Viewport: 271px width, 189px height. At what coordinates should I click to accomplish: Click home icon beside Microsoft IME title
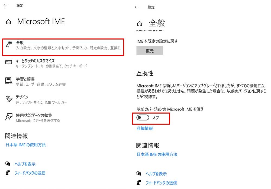[x=8, y=22]
